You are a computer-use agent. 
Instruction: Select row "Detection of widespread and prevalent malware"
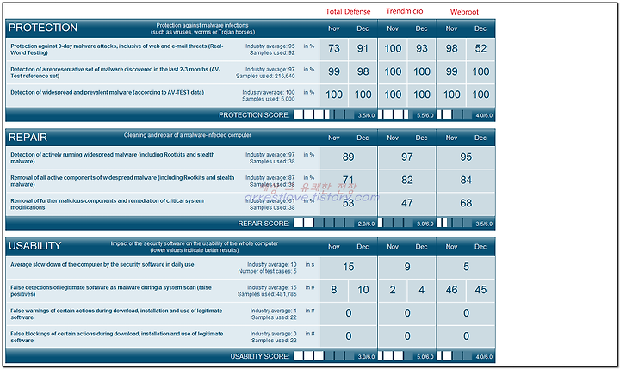point(251,95)
